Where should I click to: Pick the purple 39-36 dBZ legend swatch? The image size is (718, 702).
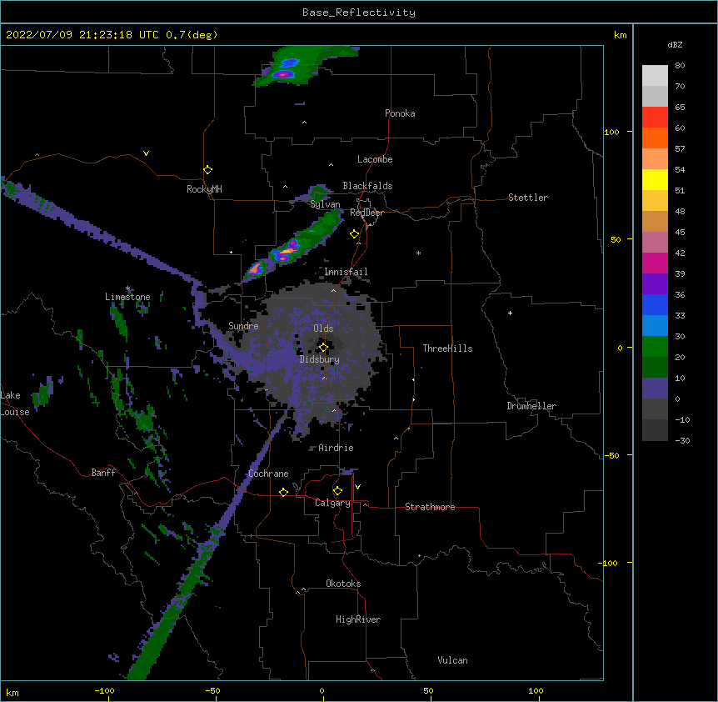coord(655,284)
